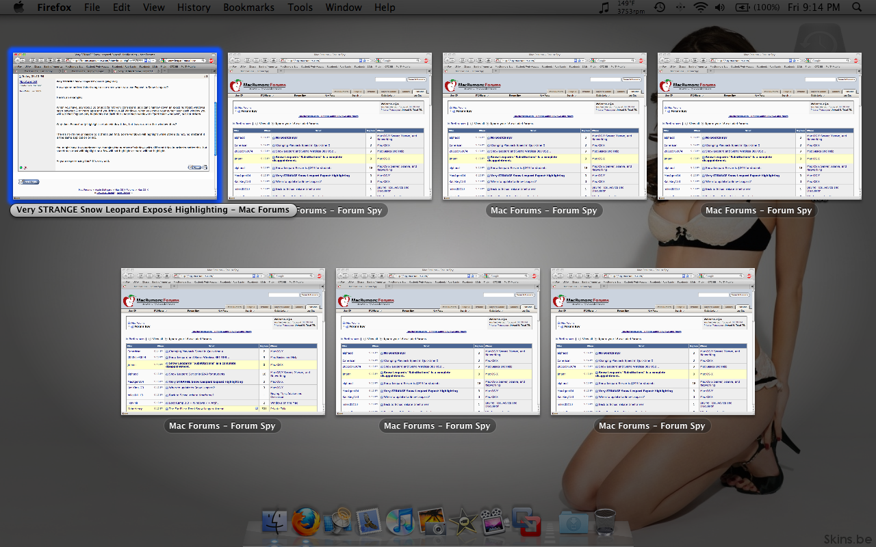
Task: Open the 149°F 3753rpm temperature monitor
Action: [x=630, y=7]
